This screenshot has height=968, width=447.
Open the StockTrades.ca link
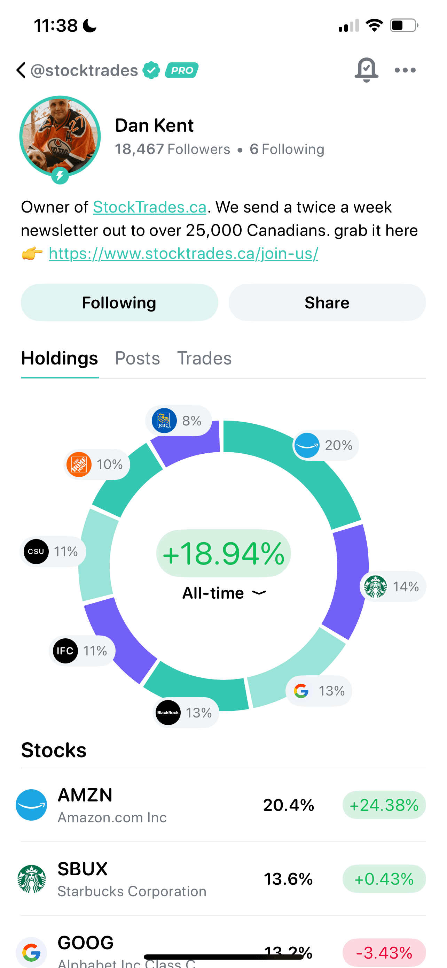tap(150, 207)
